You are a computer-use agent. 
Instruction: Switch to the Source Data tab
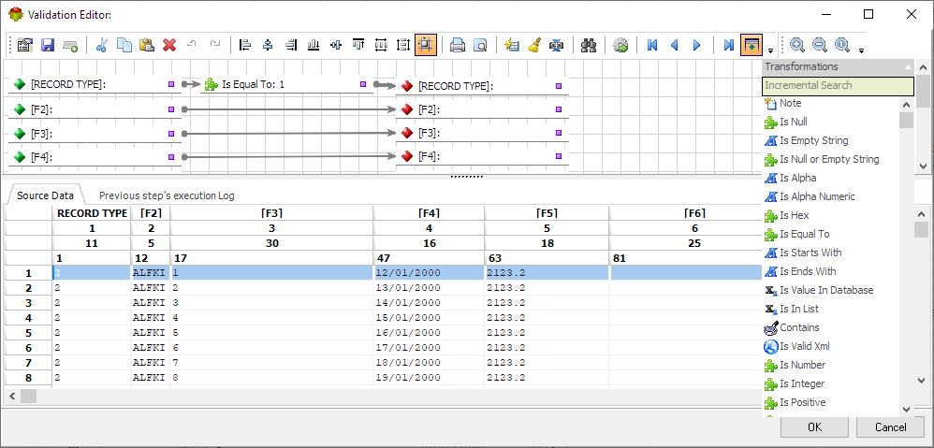coord(45,195)
